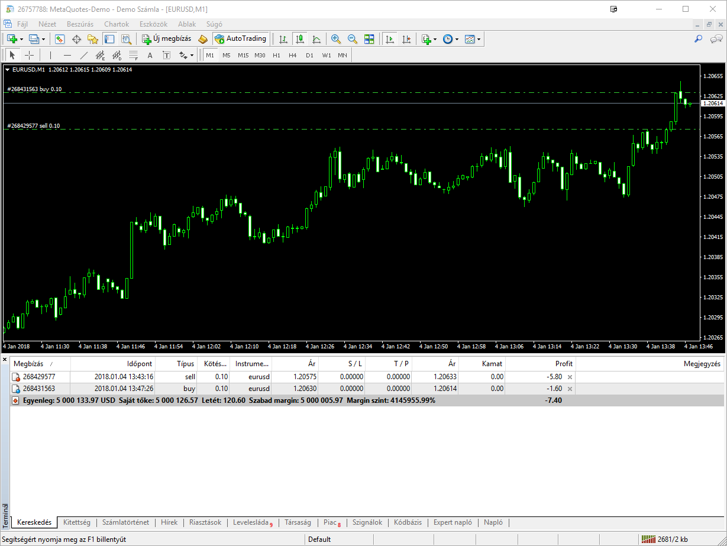Viewport: 727px width, 546px height.
Task: Open the Strategy Tester icon
Action: [x=126, y=39]
